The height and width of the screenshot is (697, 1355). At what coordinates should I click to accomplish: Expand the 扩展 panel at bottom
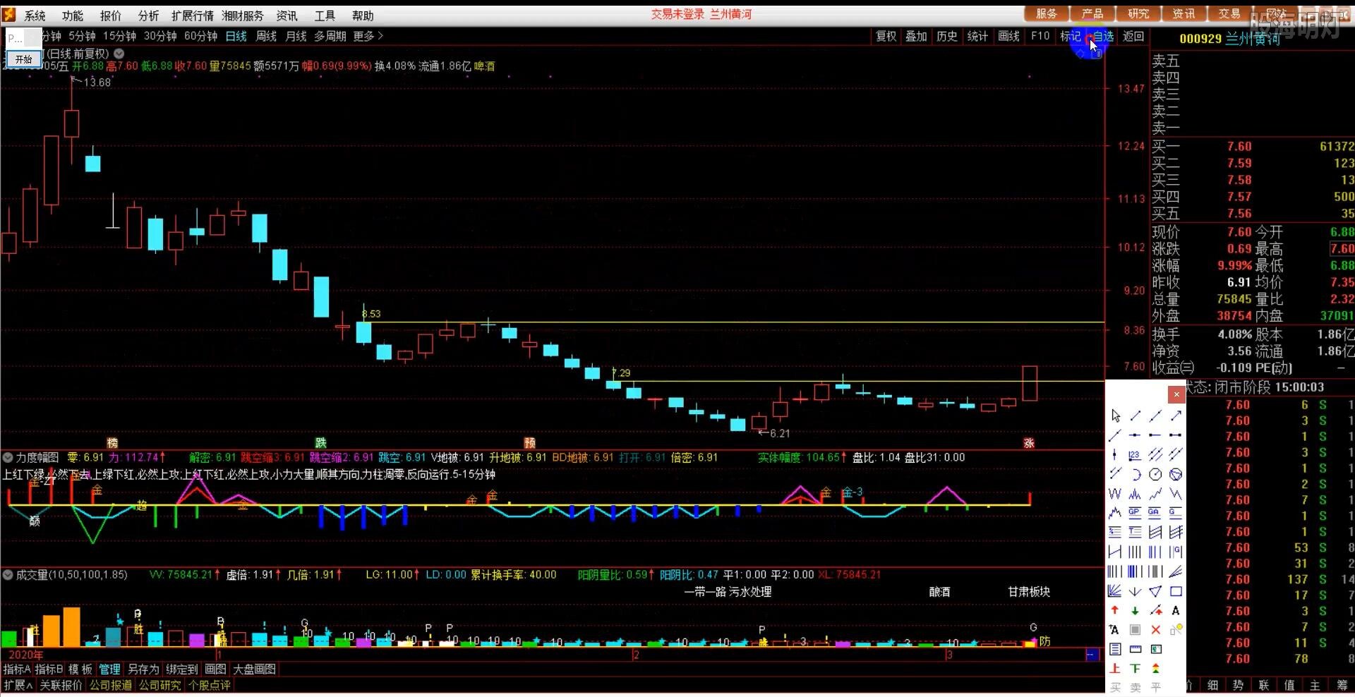tap(18, 685)
